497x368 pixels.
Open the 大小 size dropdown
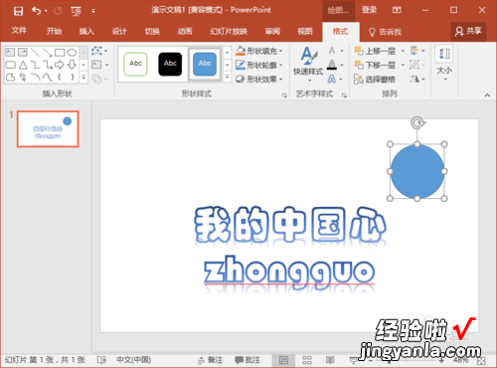click(x=444, y=64)
